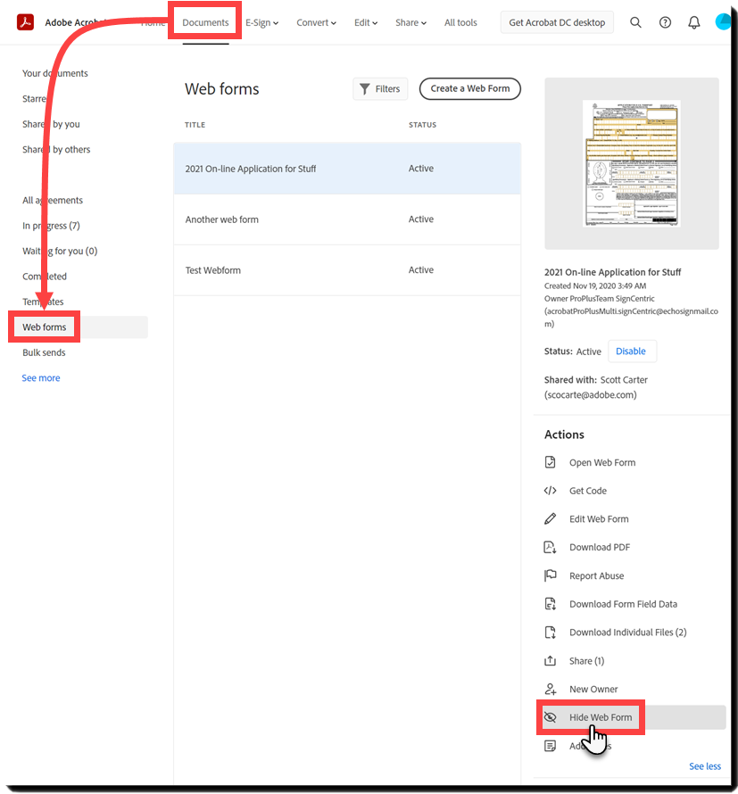Click the Create a Web Form button

(x=469, y=88)
